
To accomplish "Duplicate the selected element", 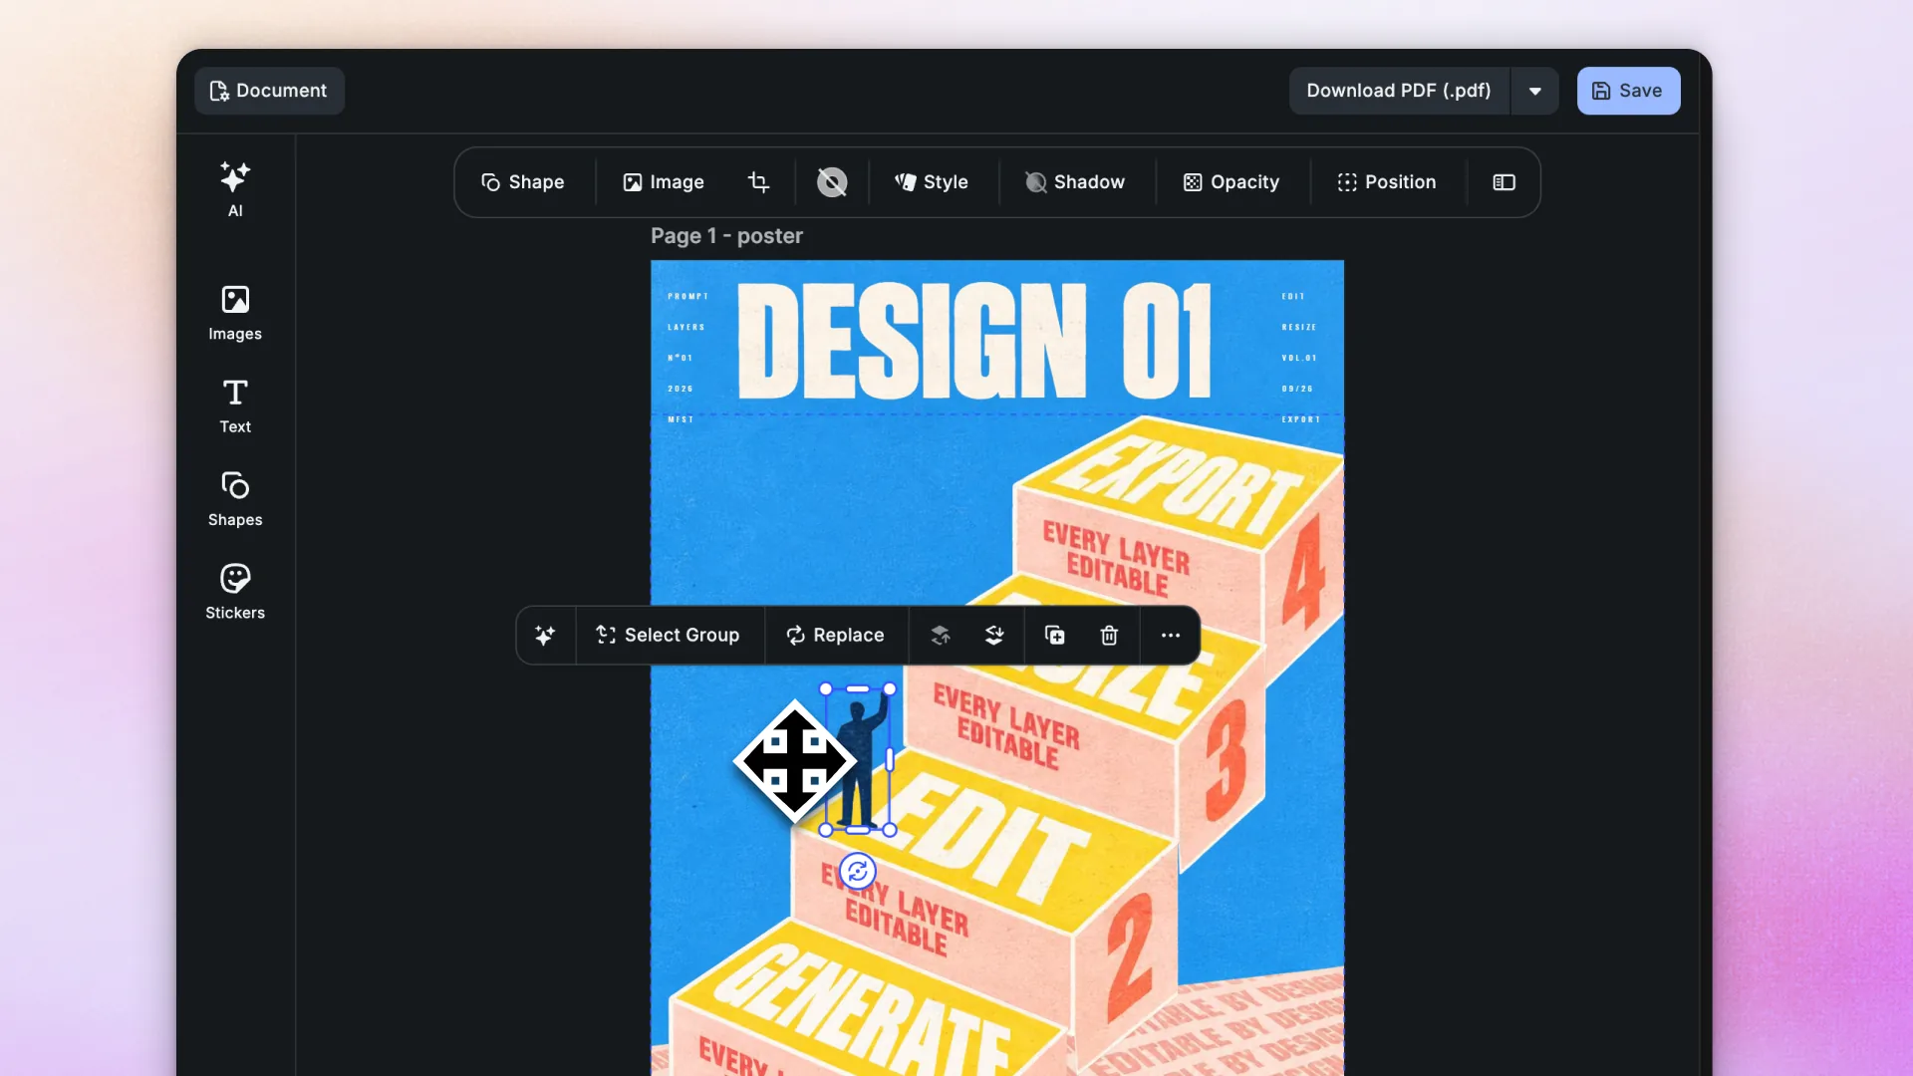I will pyautogui.click(x=1054, y=636).
